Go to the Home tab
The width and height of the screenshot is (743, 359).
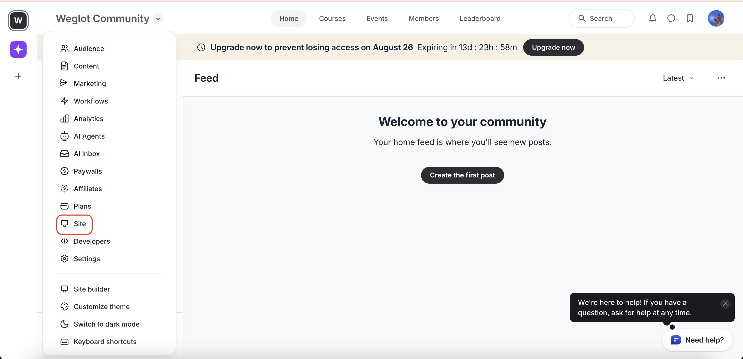coord(289,19)
